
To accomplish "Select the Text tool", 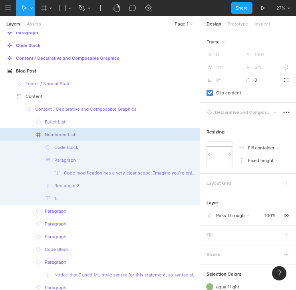I will [x=100, y=8].
